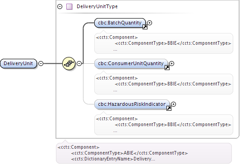Select the DeliveryUnitType title text
Image resolution: width=240 pixels, height=165 pixels.
point(97,6)
